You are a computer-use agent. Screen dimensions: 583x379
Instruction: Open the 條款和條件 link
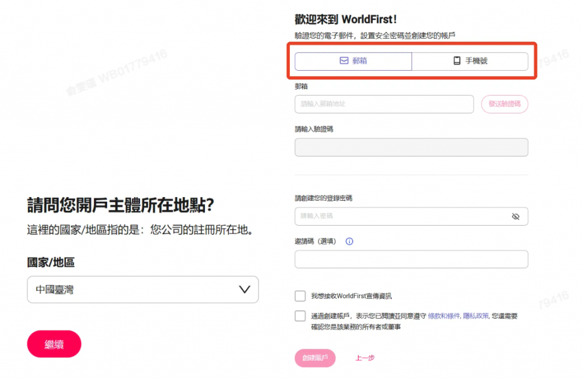click(444, 316)
